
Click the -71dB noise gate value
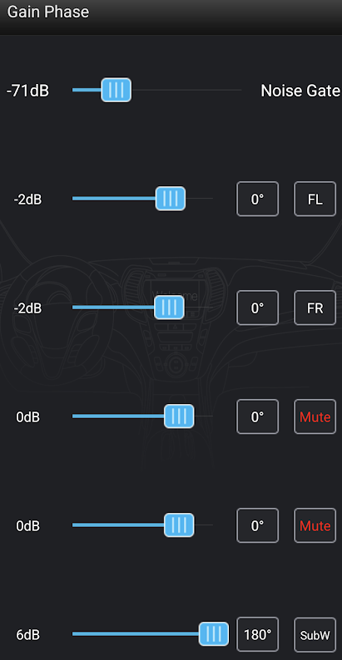27,91
